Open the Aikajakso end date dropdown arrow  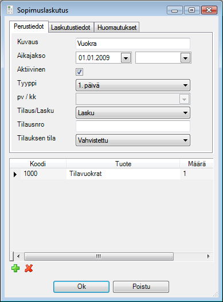click(x=185, y=58)
